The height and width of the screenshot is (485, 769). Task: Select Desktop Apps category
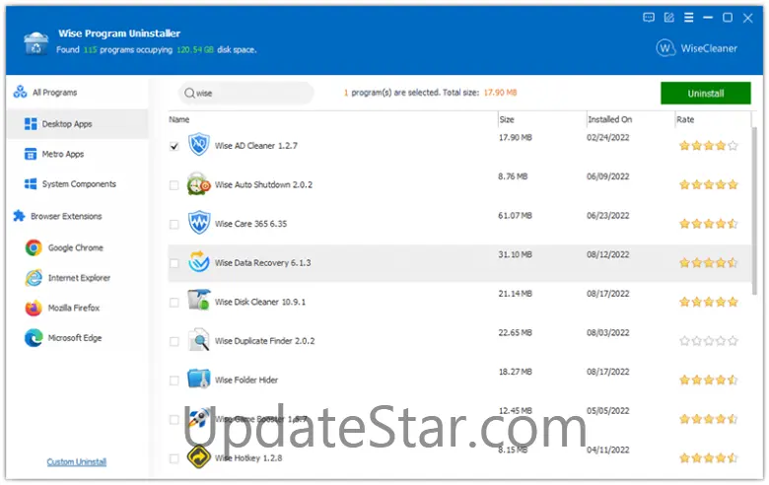point(77,124)
